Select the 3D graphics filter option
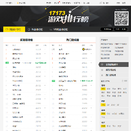This screenshot has height=131, width=131. click(118, 105)
